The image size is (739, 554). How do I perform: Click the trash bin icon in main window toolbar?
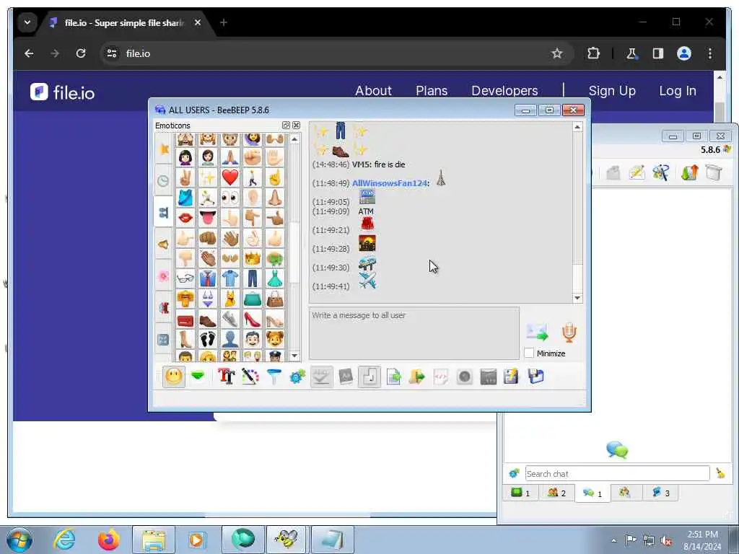click(714, 172)
